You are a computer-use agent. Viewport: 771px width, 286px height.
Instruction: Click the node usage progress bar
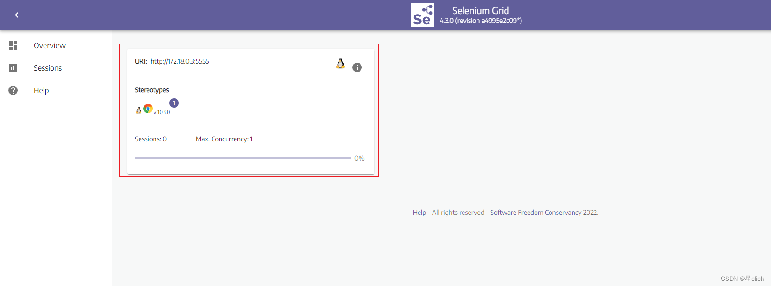pos(242,158)
